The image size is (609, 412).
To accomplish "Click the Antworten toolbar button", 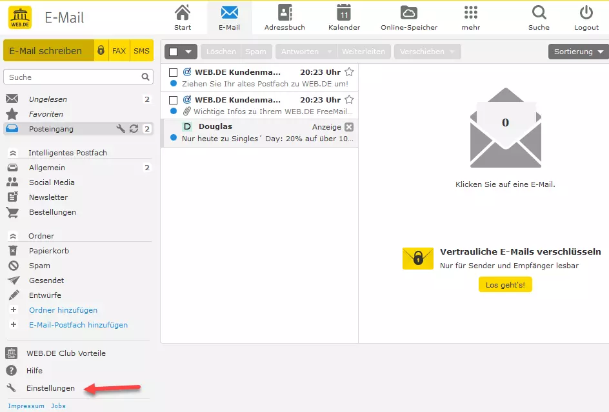I will coord(300,52).
